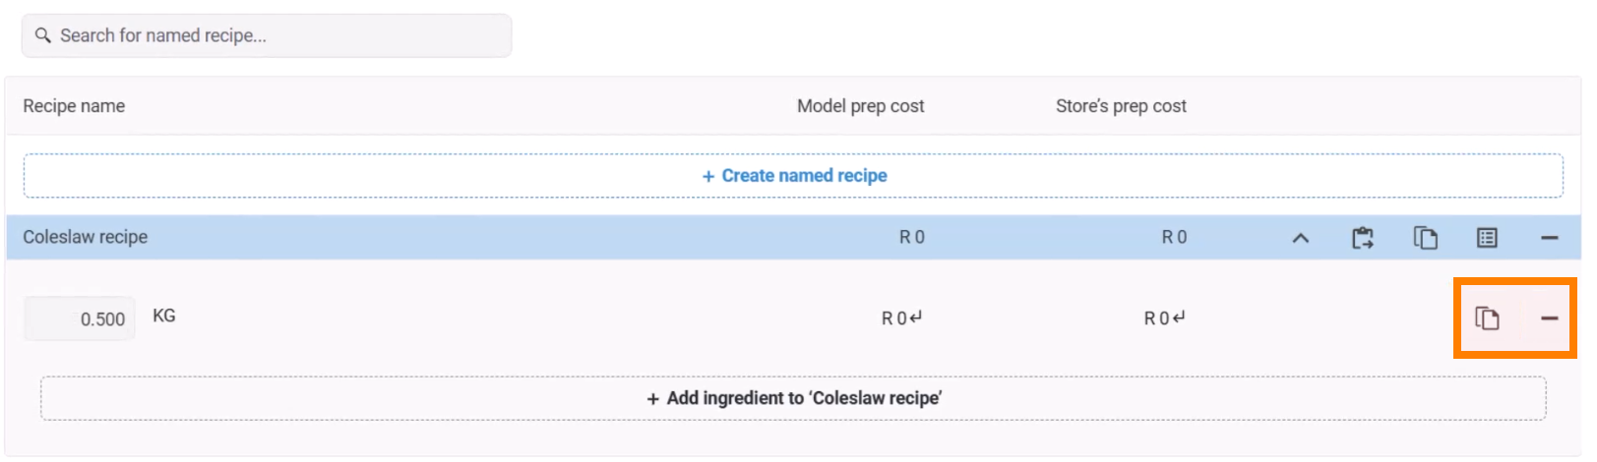Click the Model prep cost column header

coord(860,106)
